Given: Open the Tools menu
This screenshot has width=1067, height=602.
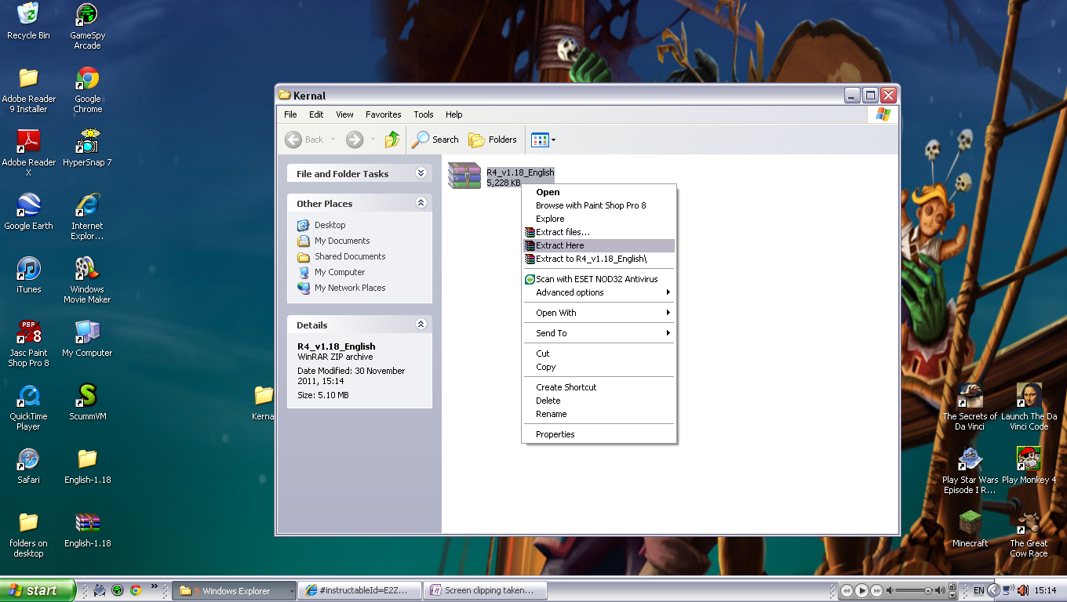Looking at the screenshot, I should (424, 114).
